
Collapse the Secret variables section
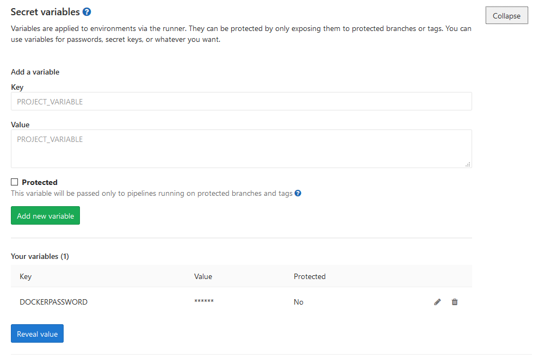506,16
